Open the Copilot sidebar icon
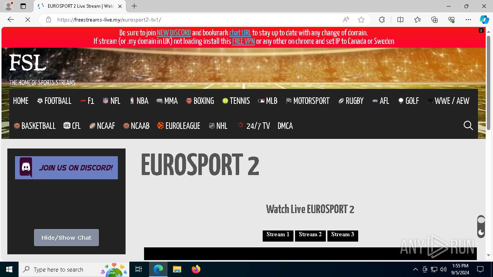The height and width of the screenshot is (277, 493). pos(484,20)
